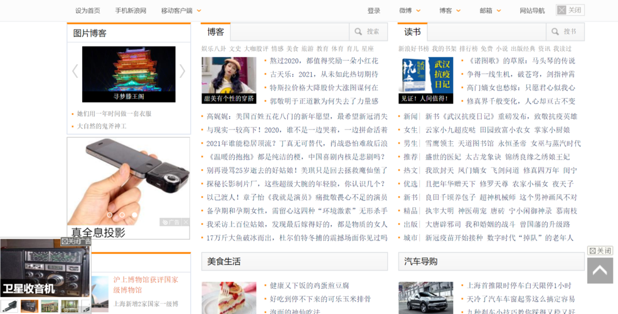Click in the reading search input field
Viewport: 618px width, 314px height.
click(487, 31)
